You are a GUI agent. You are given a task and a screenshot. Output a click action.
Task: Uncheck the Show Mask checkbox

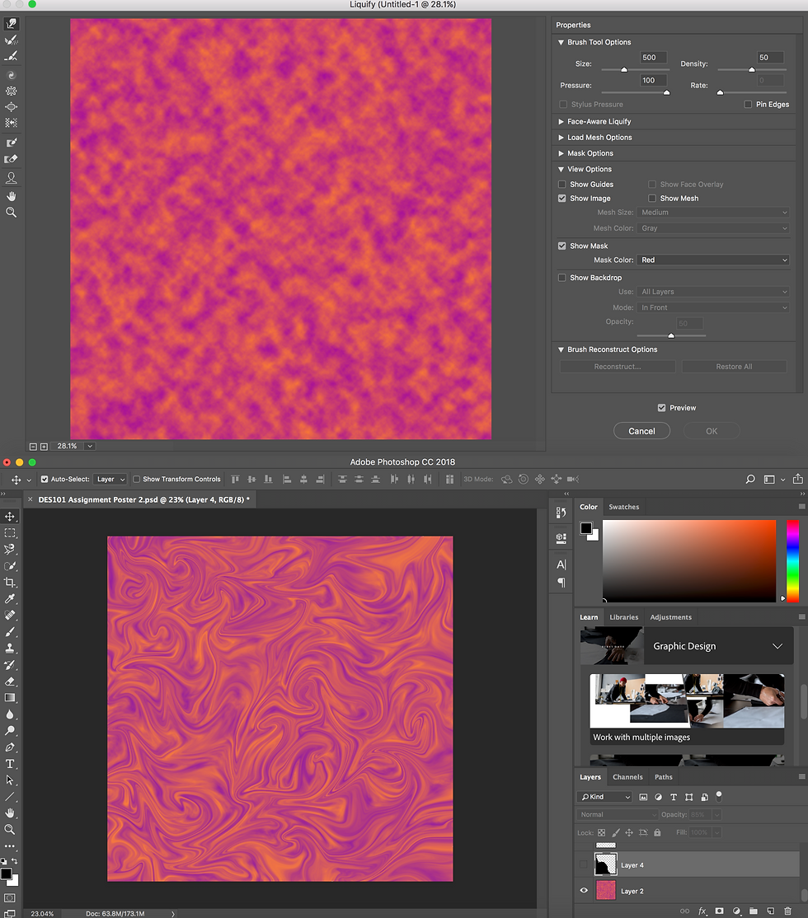tap(562, 246)
